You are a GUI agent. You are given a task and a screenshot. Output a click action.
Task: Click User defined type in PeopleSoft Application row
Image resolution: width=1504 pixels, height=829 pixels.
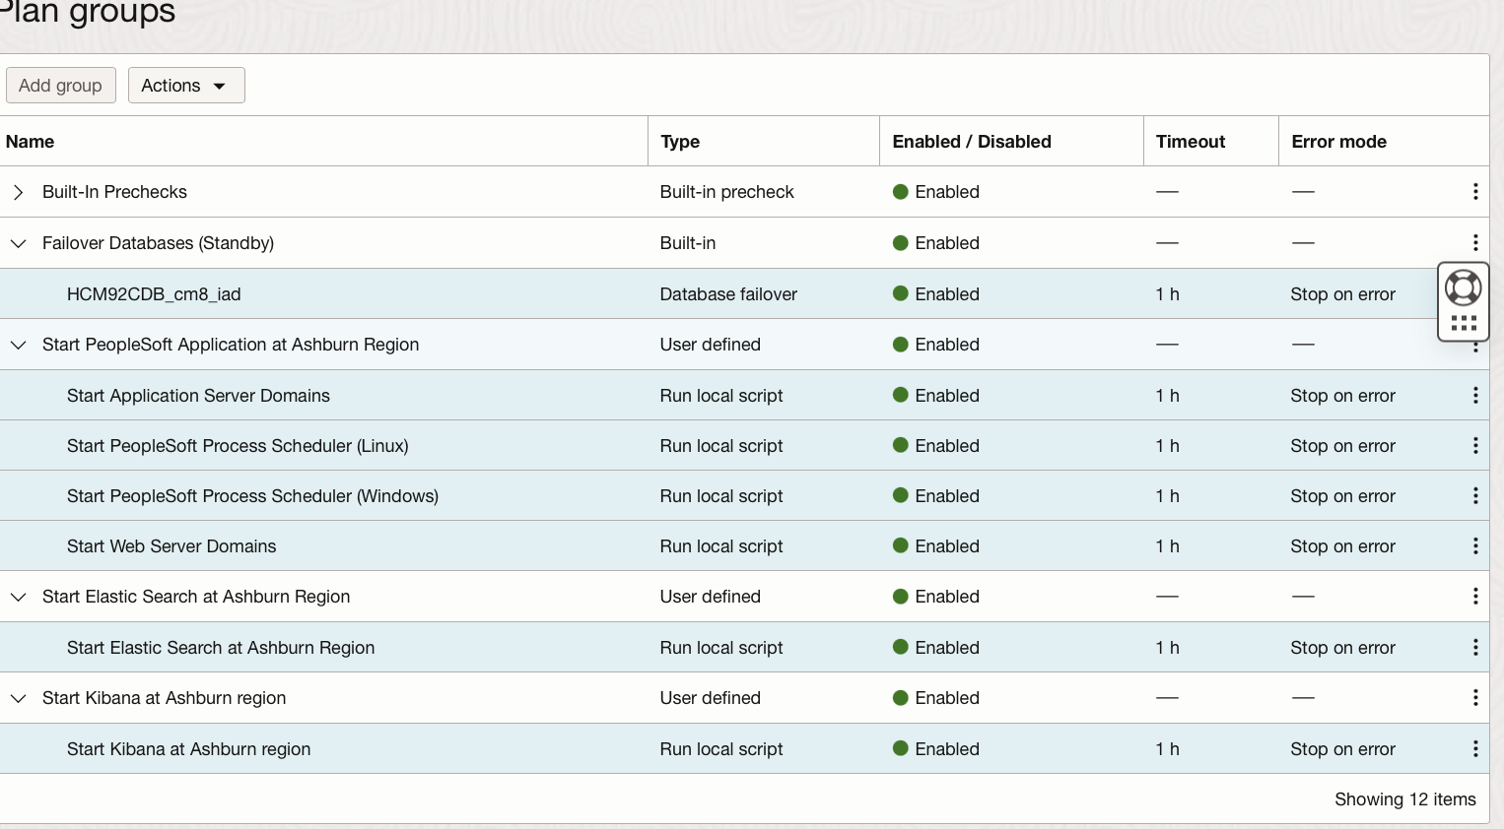pos(710,345)
